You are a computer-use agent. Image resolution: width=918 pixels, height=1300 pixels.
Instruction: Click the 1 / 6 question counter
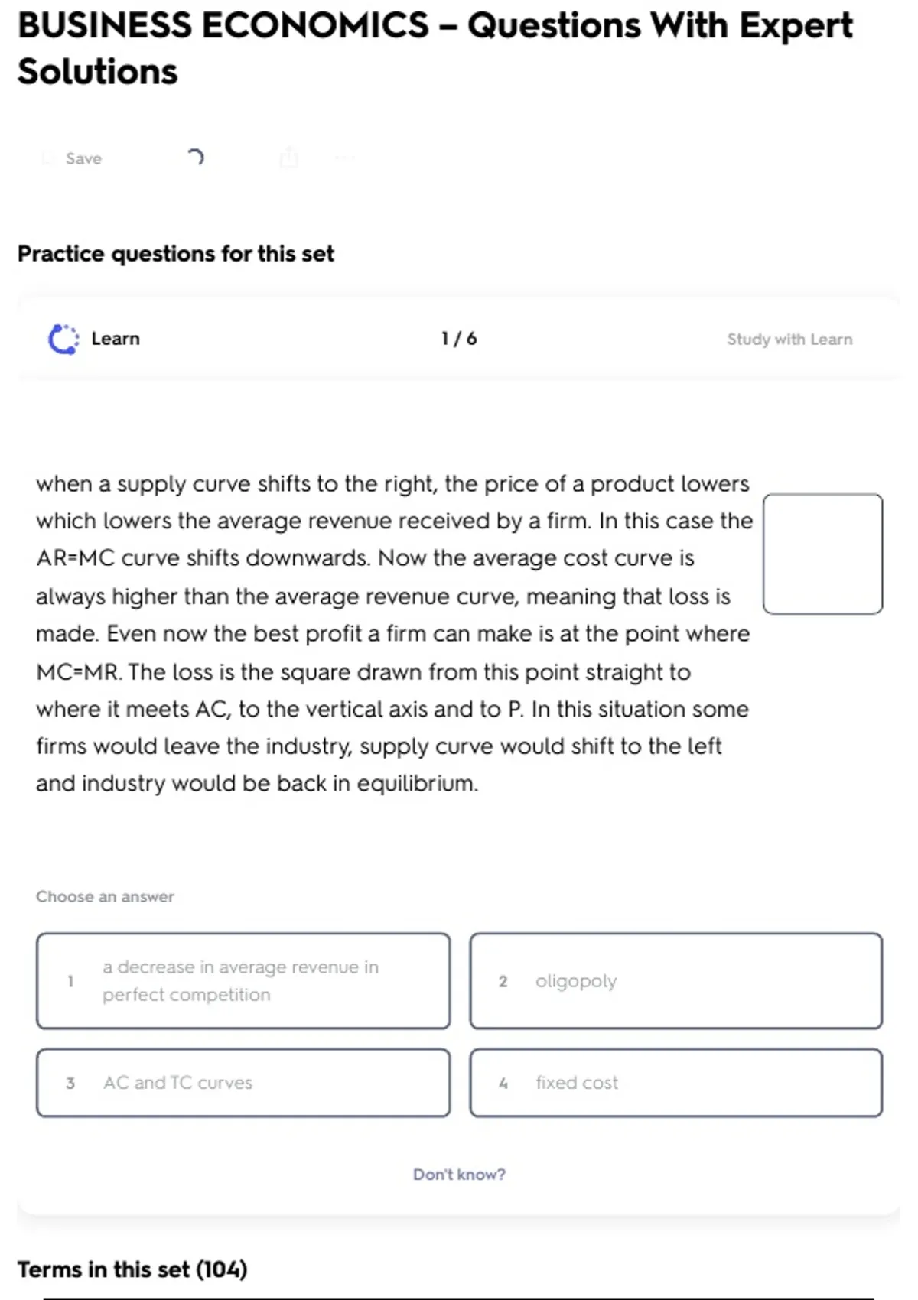458,339
